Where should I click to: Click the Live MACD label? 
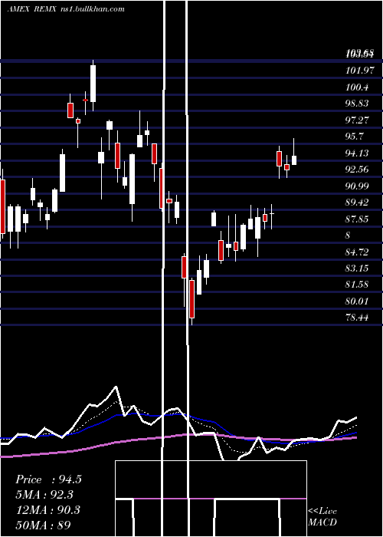pos(322,516)
